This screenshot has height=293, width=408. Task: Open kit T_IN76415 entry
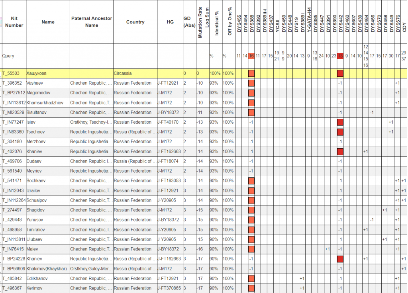pyautogui.click(x=13, y=249)
